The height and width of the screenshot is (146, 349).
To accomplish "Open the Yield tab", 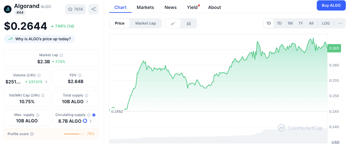I will point(192,7).
